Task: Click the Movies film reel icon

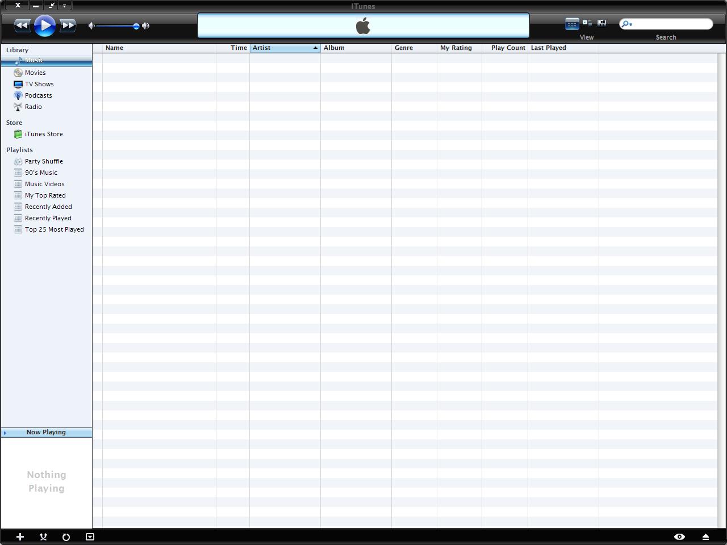Action: point(18,73)
